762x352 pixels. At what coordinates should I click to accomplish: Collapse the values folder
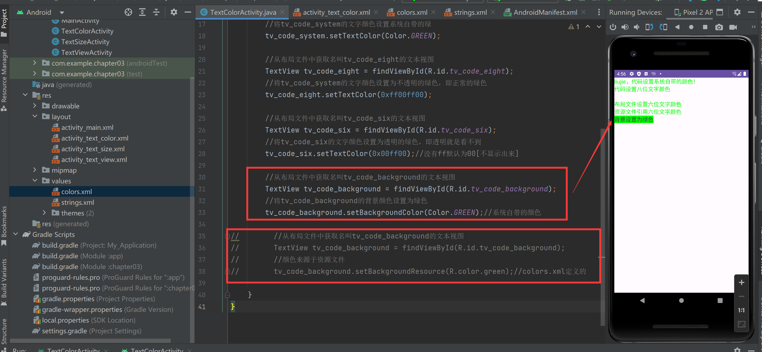tap(35, 180)
